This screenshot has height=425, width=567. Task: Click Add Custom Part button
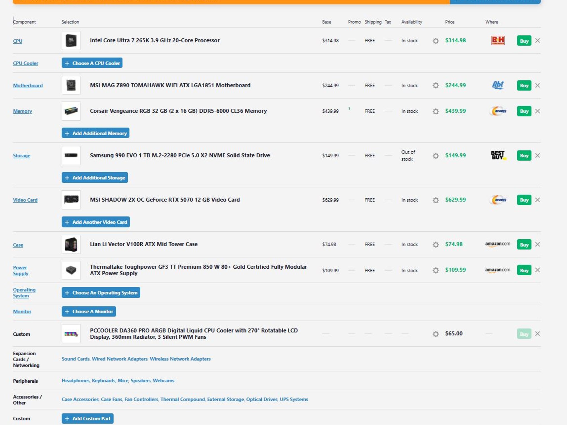(87, 418)
